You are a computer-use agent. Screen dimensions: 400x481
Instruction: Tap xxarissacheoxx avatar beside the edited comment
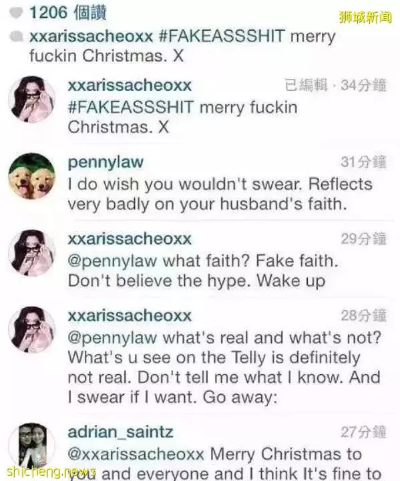[x=32, y=100]
